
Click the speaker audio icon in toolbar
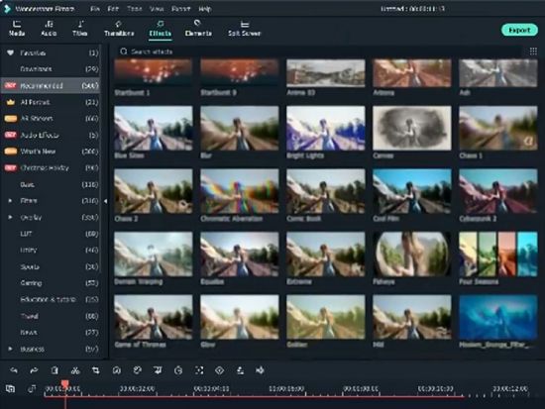(x=260, y=370)
